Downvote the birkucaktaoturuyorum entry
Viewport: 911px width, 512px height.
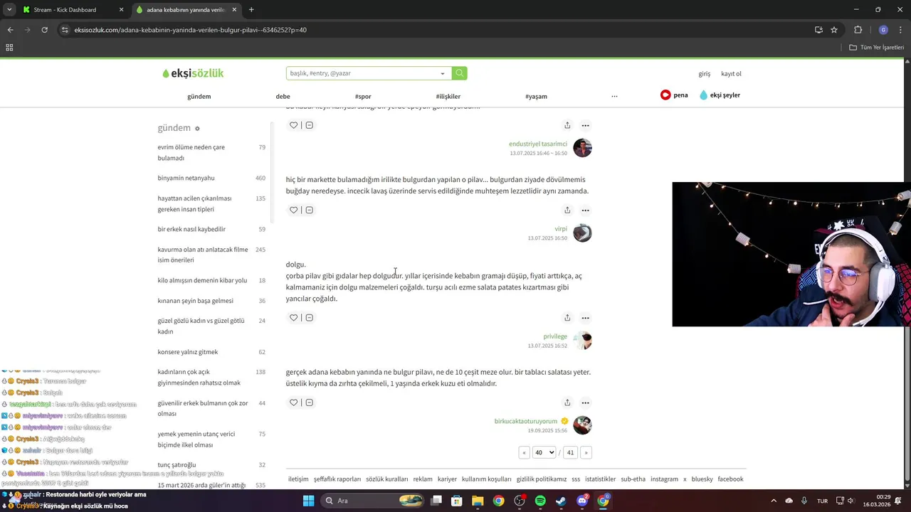[x=309, y=402]
